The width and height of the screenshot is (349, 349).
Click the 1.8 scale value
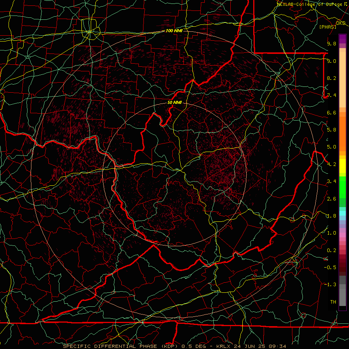click(x=332, y=216)
